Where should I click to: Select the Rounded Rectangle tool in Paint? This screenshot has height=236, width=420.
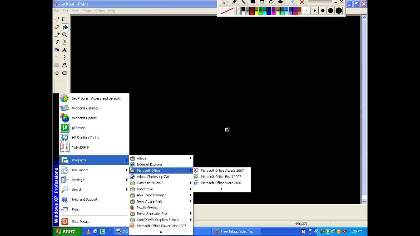[x=65, y=73]
